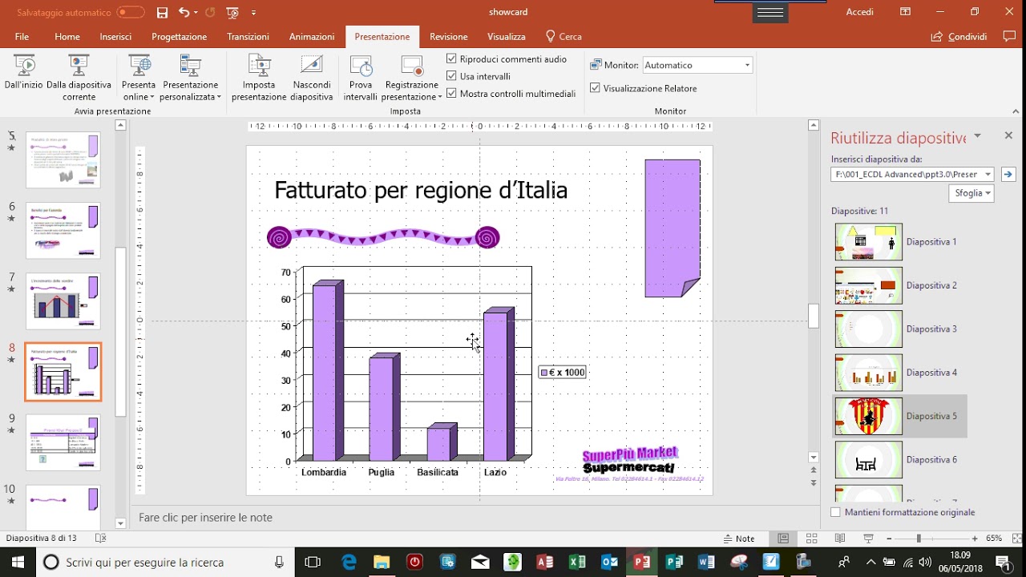The height and width of the screenshot is (577, 1026).
Task: Uncheck Visualizzazione Relatore checkbox
Action: pyautogui.click(x=595, y=88)
